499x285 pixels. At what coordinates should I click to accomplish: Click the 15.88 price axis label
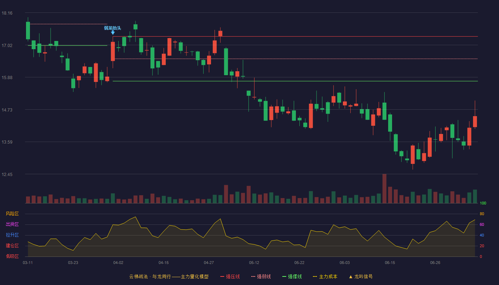click(x=7, y=78)
